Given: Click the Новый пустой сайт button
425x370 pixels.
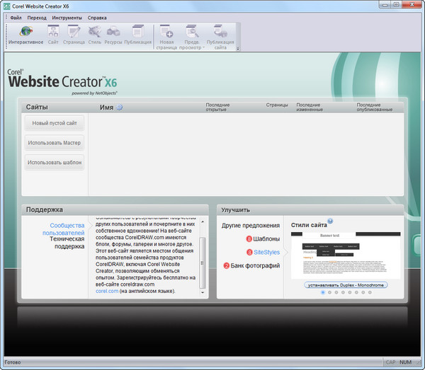Looking at the screenshot, I should 55,123.
